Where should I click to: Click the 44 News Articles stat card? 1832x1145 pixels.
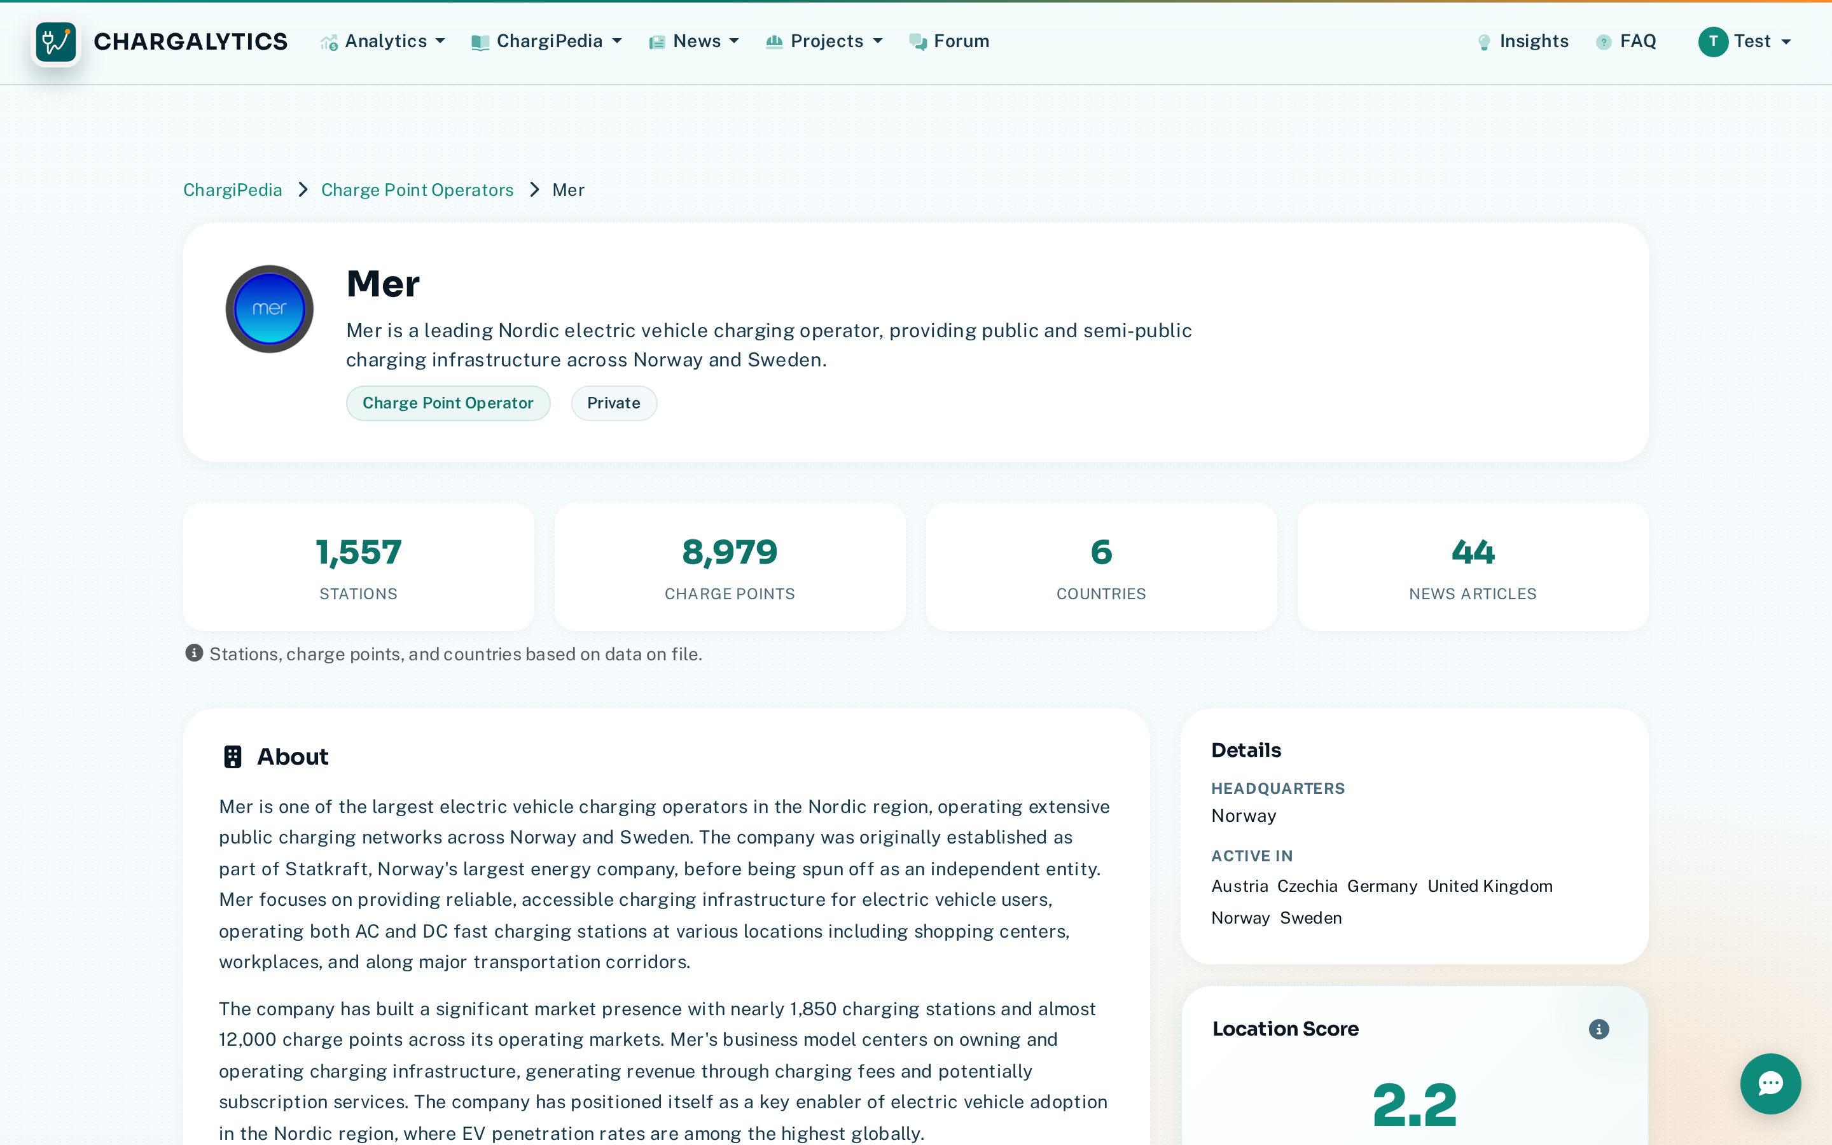(1473, 567)
